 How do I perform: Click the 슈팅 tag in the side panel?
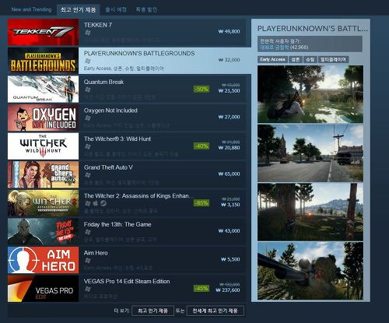tap(310, 59)
